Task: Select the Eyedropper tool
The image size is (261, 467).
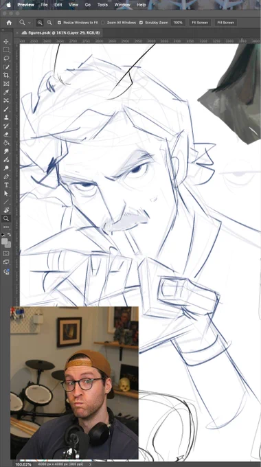Action: click(x=6, y=92)
